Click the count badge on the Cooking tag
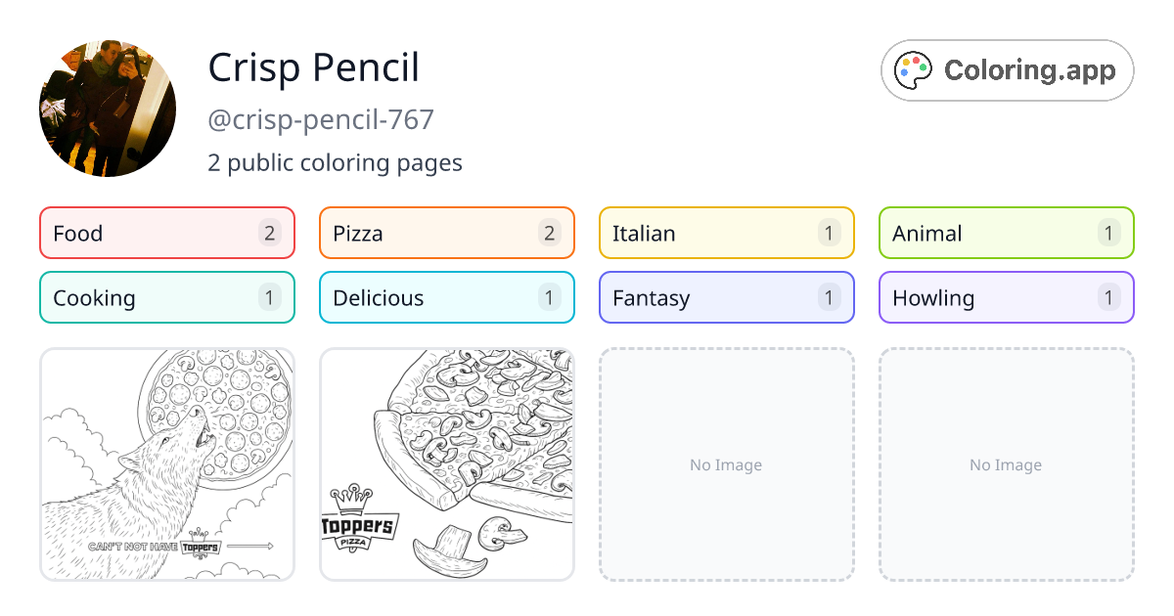 [269, 297]
